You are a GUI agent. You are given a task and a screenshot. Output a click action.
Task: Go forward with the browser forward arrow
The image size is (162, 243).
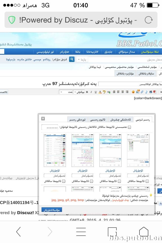[50, 232]
